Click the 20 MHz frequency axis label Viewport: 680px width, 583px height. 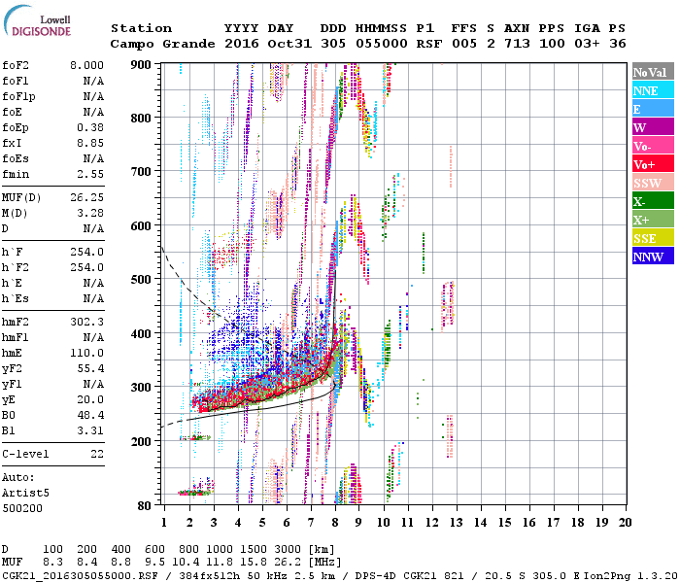coord(625,522)
